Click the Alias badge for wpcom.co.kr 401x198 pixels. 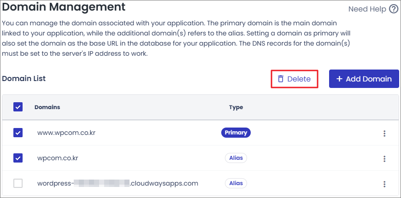236,158
